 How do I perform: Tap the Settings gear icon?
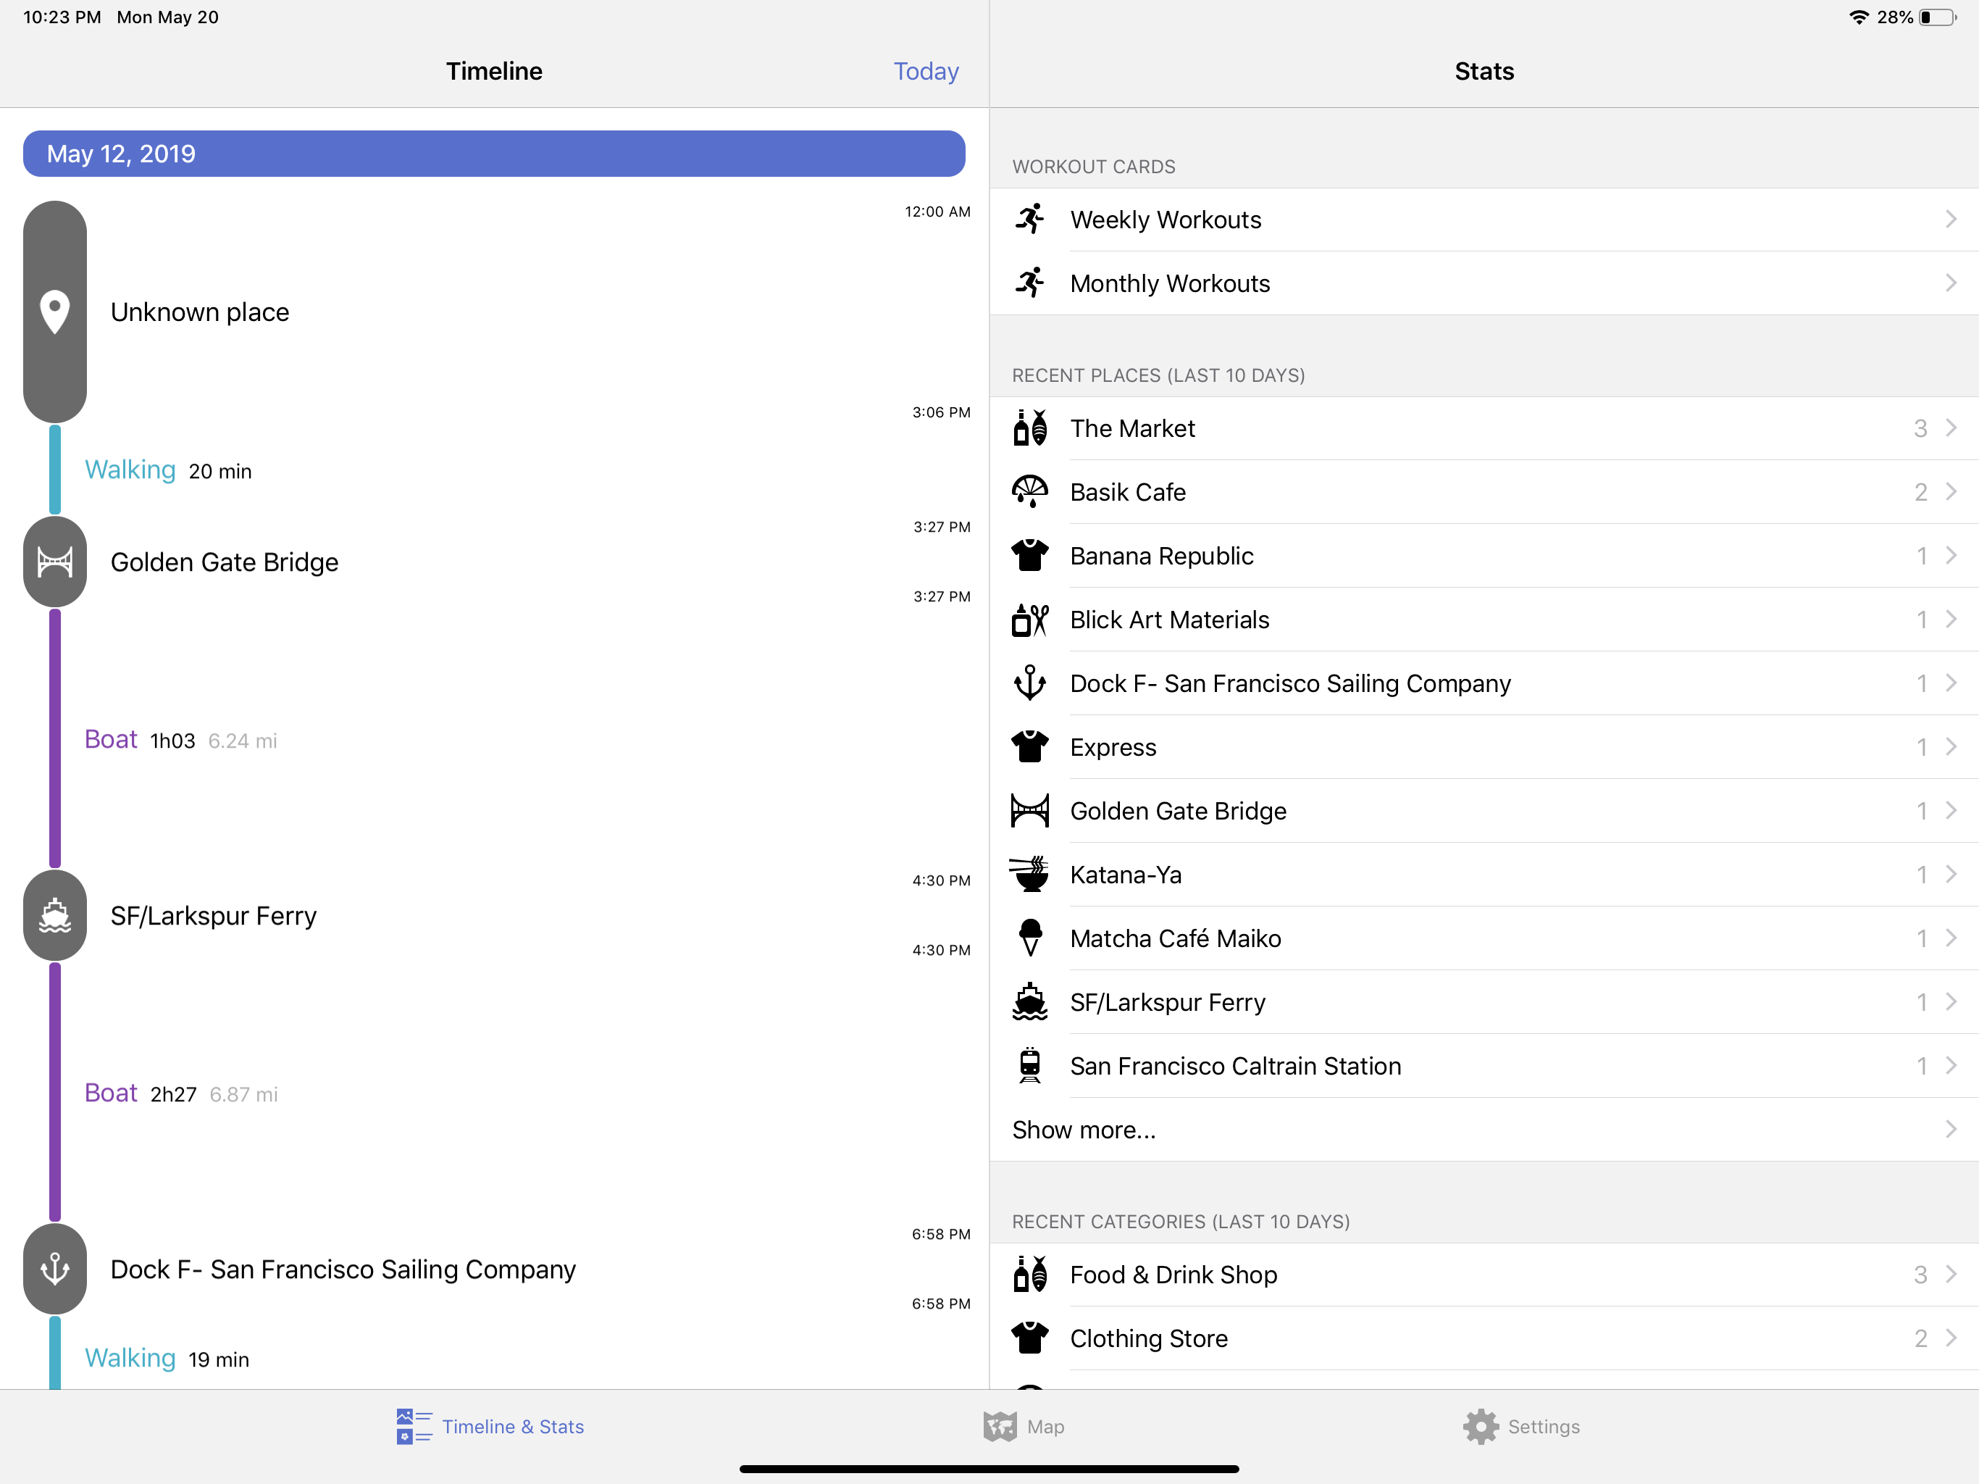tap(1481, 1426)
